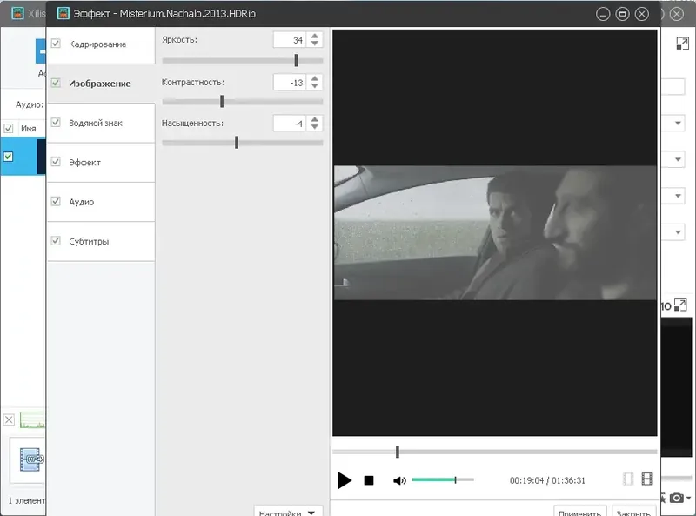This screenshot has height=516, width=696.
Task: Click the Яркость slider handle
Action: (x=296, y=60)
